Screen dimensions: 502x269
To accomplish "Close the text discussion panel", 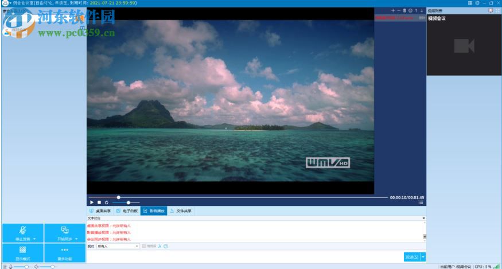I will point(423,218).
